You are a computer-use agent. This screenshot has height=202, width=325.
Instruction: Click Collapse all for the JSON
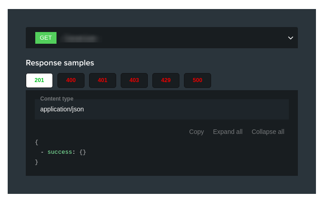coord(268,132)
